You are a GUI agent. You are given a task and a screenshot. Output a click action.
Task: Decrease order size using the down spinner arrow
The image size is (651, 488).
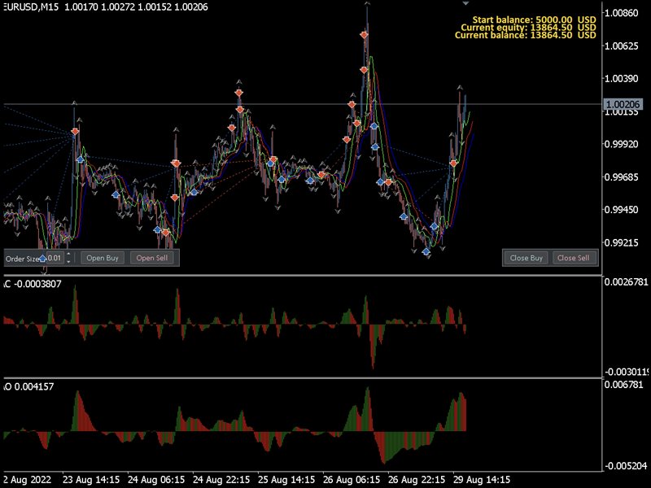[68, 261]
